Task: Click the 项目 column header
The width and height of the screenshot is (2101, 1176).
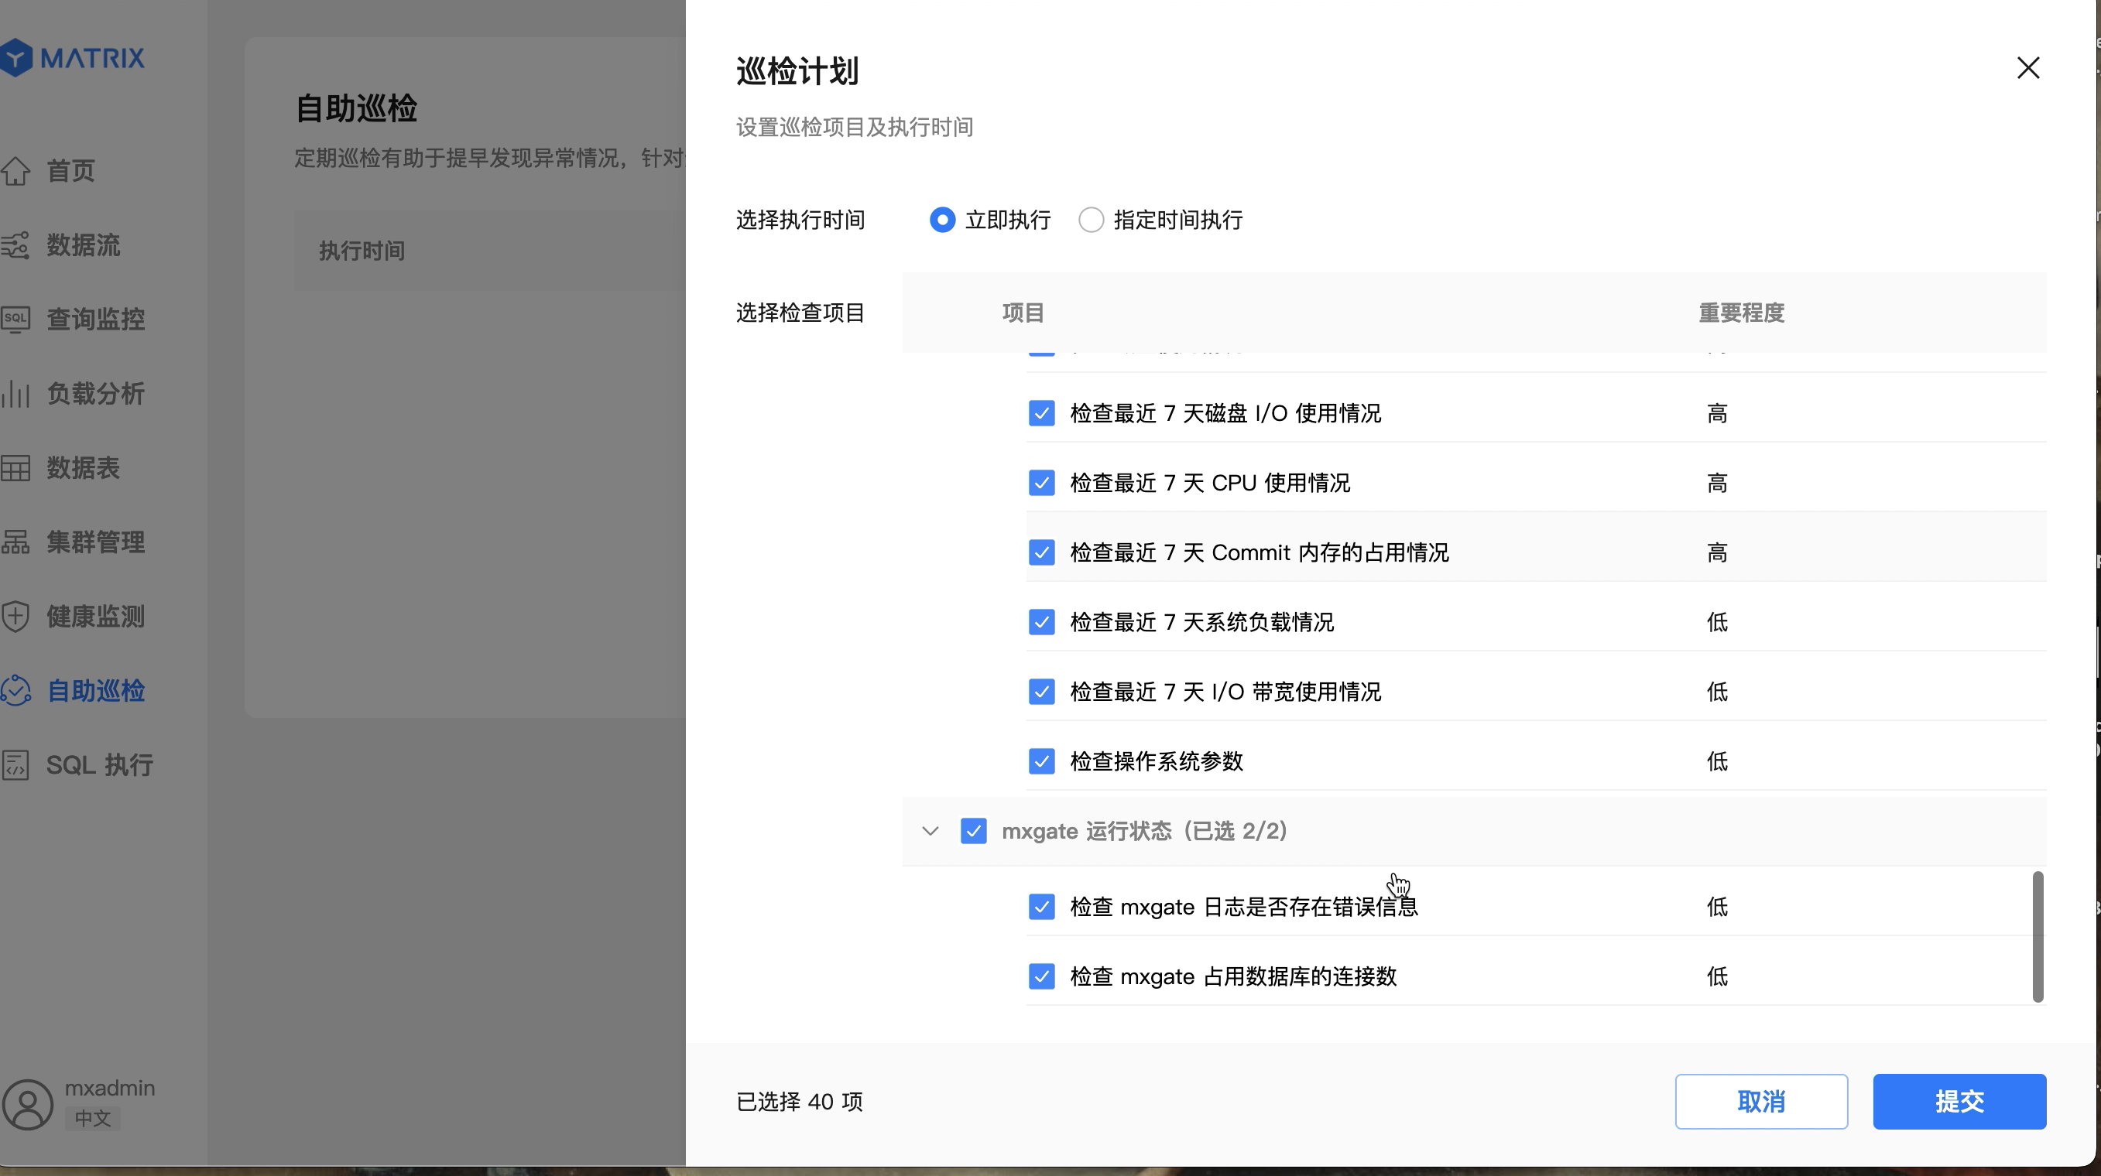Action: (1023, 313)
